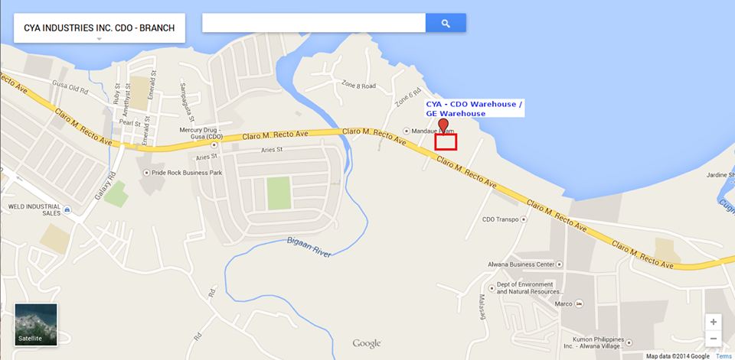Viewport: 735px width, 360px height.
Task: Zoom out with the minus button
Action: 714,339
